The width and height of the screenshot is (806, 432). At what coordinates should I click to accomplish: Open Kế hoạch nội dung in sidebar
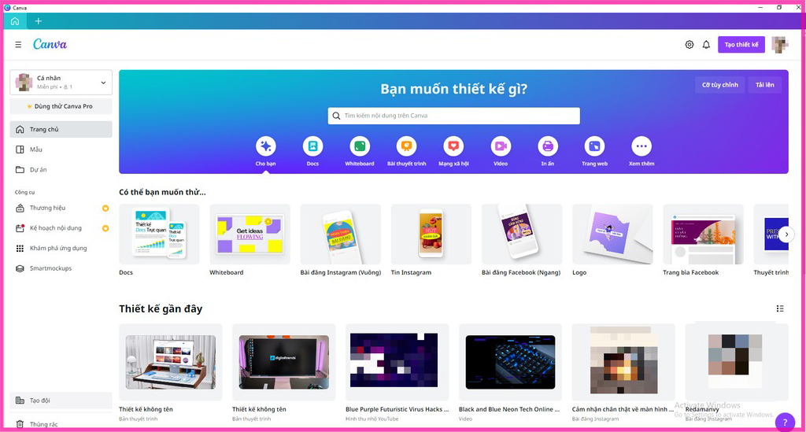(61, 228)
